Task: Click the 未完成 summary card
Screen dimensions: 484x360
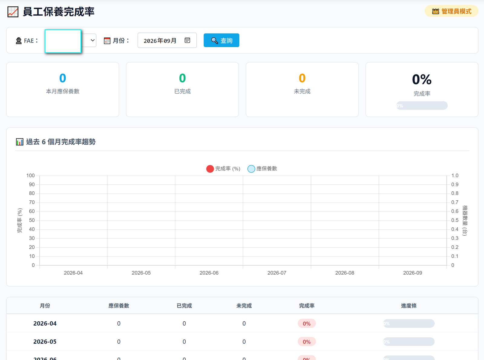Action: (x=302, y=90)
